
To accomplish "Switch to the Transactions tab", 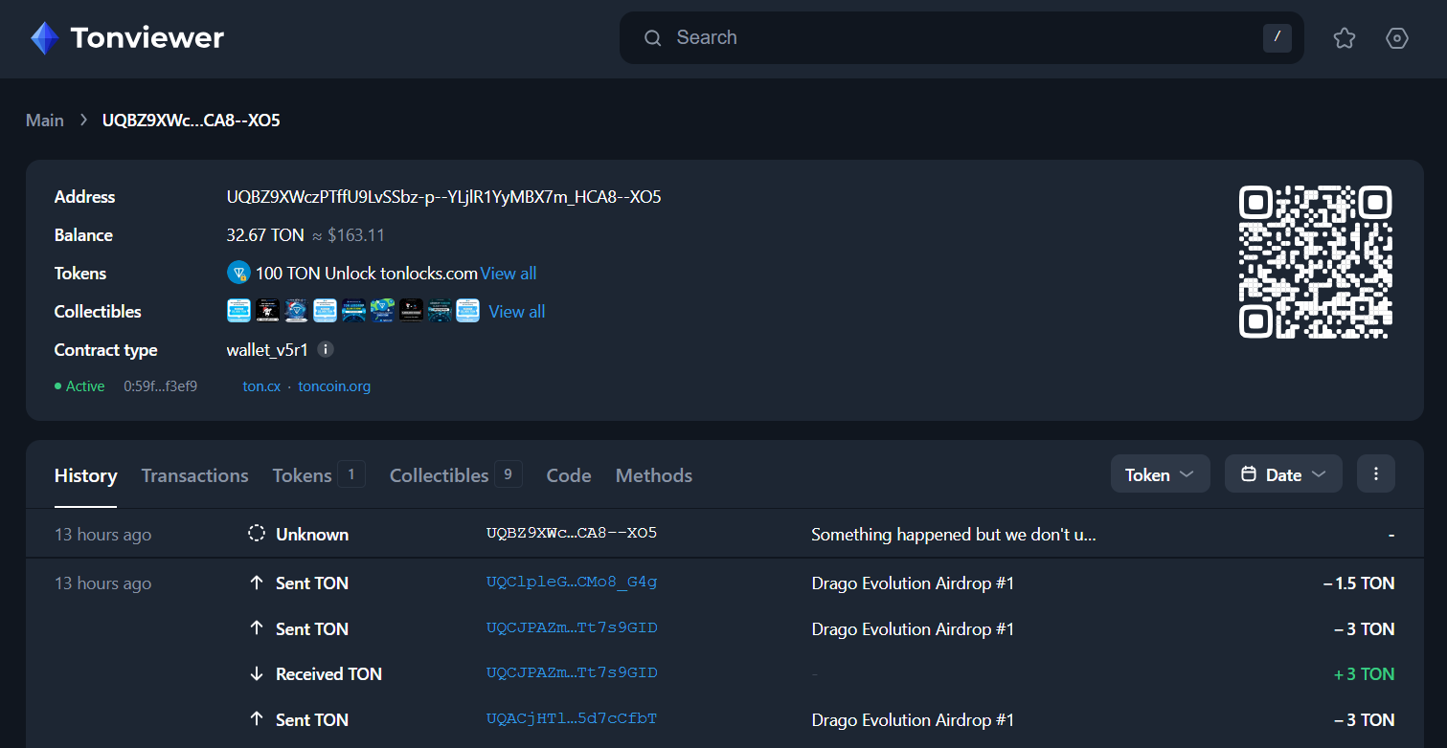I will pyautogui.click(x=194, y=475).
